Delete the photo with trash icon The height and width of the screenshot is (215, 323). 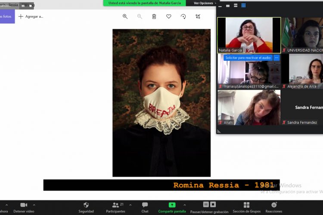coord(154,16)
